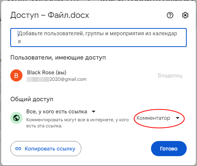Image resolution: width=197 pixels, height=166 pixels.
Task: Click the Комментатор role text
Action: (153, 118)
